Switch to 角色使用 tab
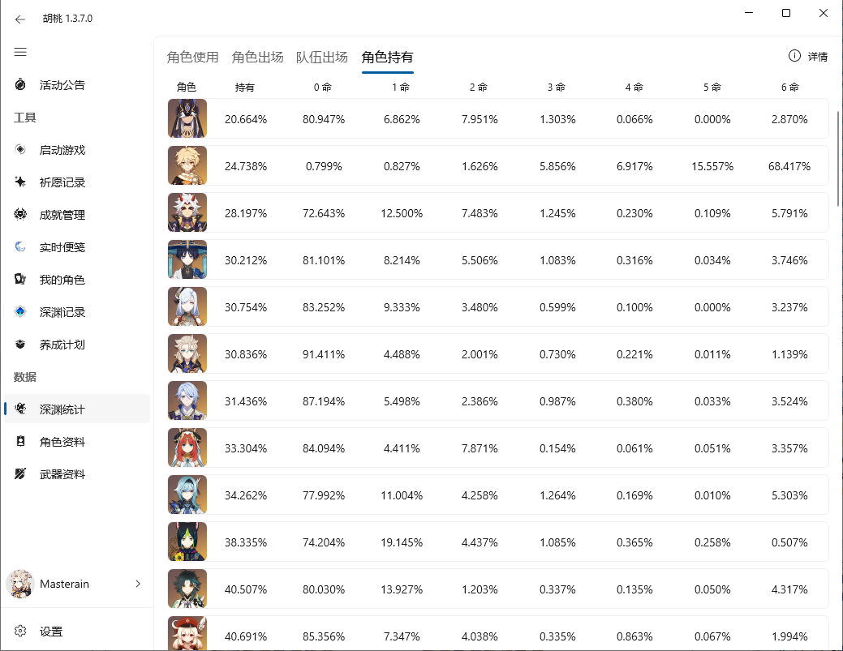The image size is (843, 651). coord(193,57)
